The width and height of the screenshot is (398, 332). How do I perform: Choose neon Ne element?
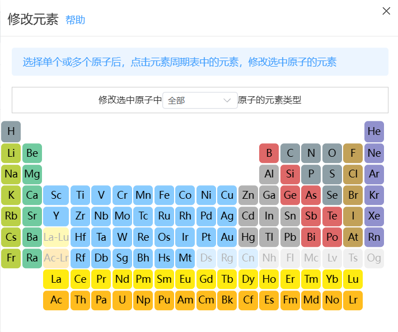click(374, 153)
